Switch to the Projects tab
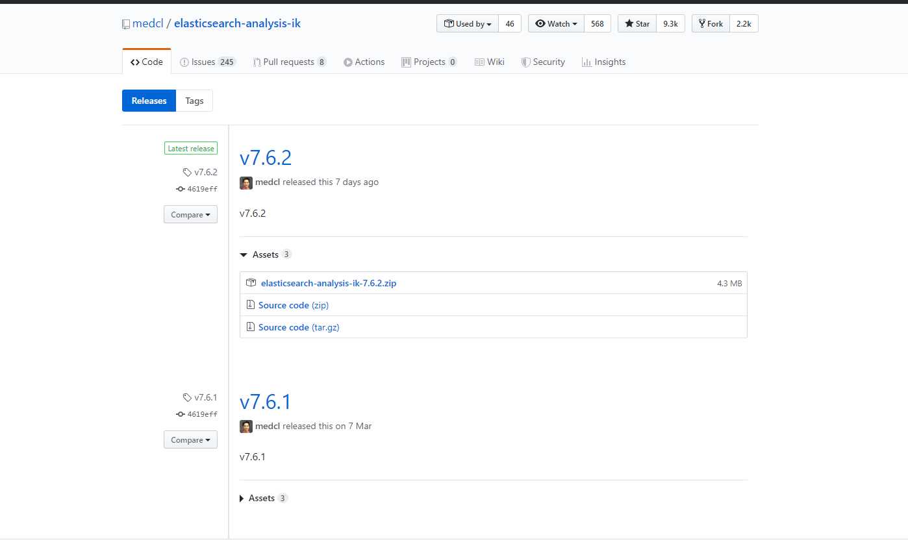 point(429,62)
